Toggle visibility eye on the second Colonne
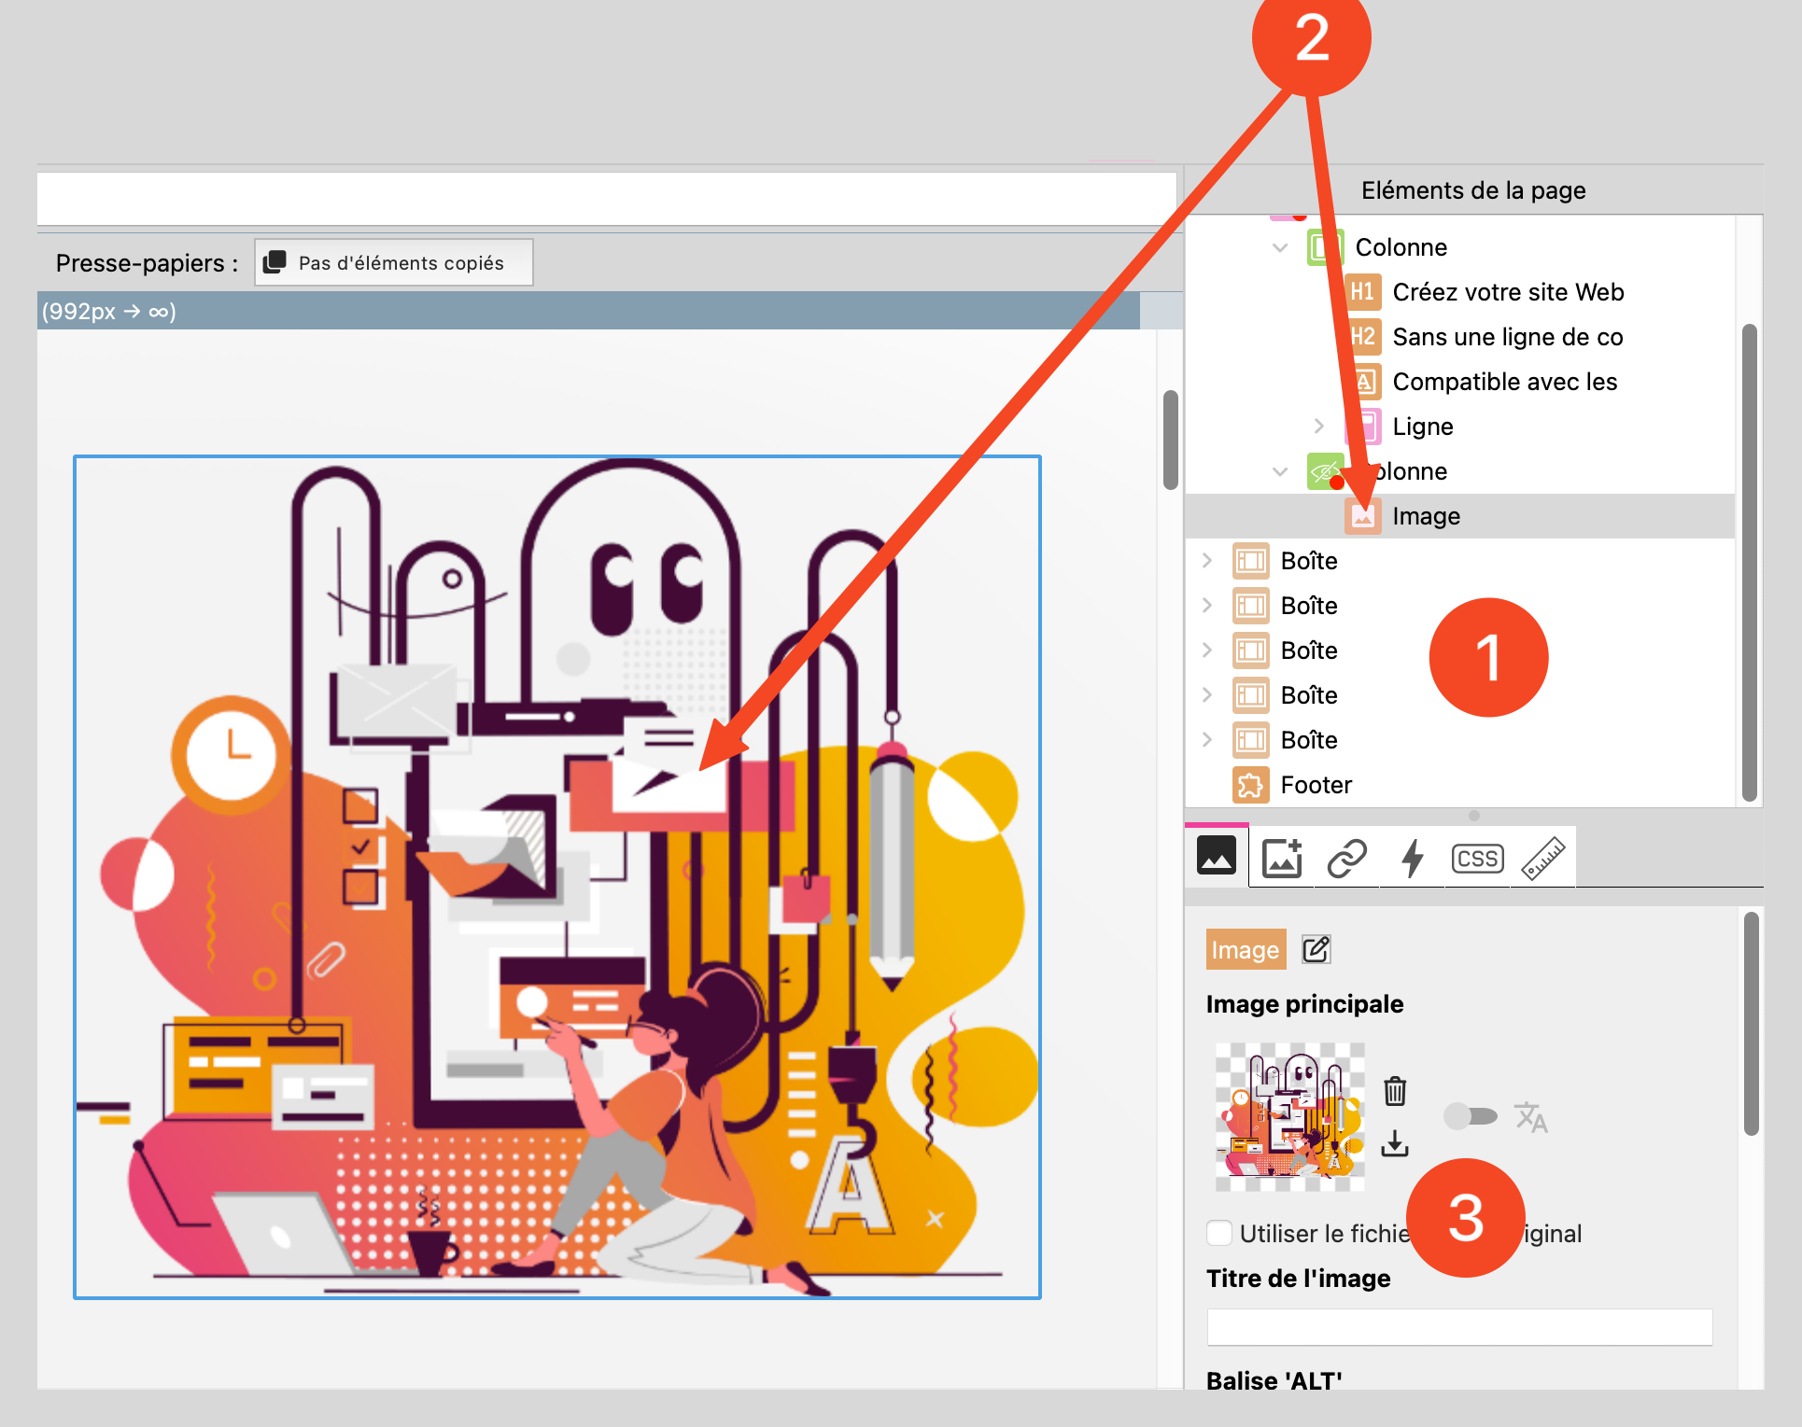The height and width of the screenshot is (1427, 1802). [x=1324, y=471]
